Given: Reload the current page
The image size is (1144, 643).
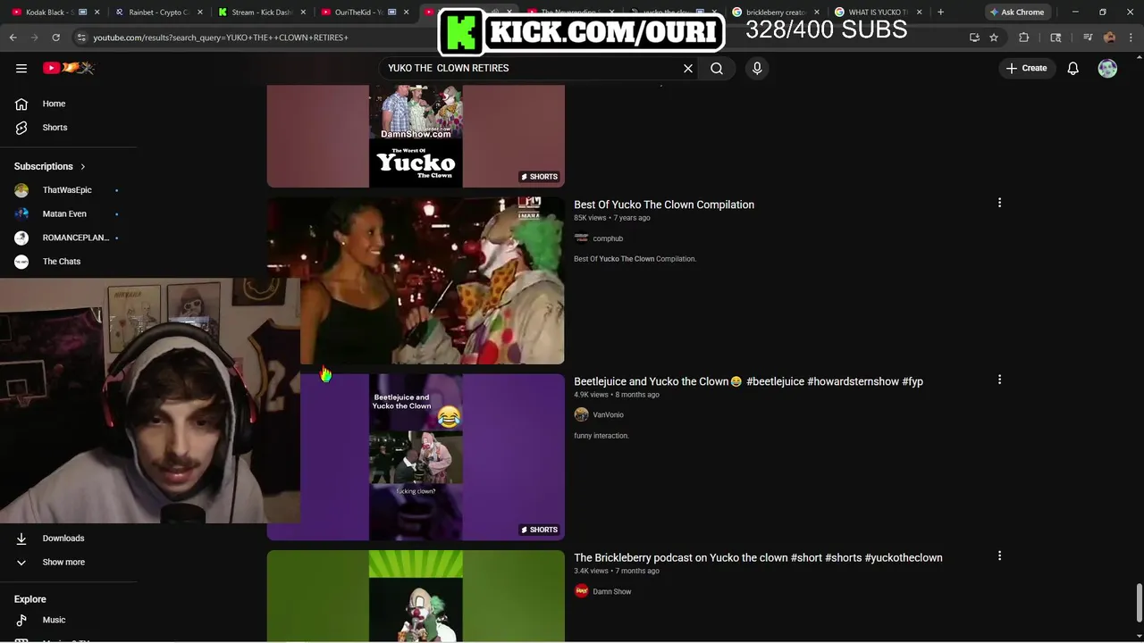Looking at the screenshot, I should pyautogui.click(x=55, y=38).
